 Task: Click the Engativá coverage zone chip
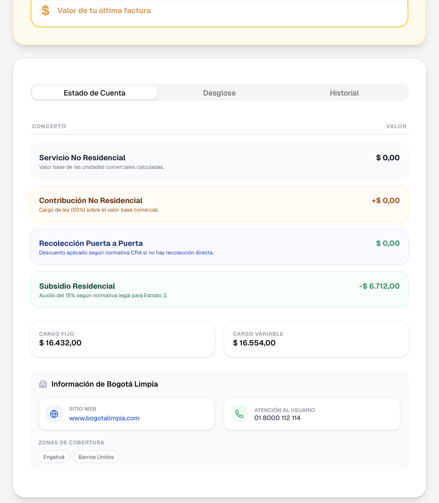tap(54, 457)
